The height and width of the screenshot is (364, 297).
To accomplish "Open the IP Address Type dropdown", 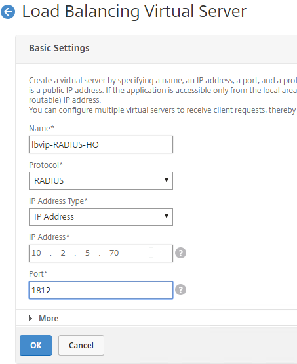I will point(101,216).
